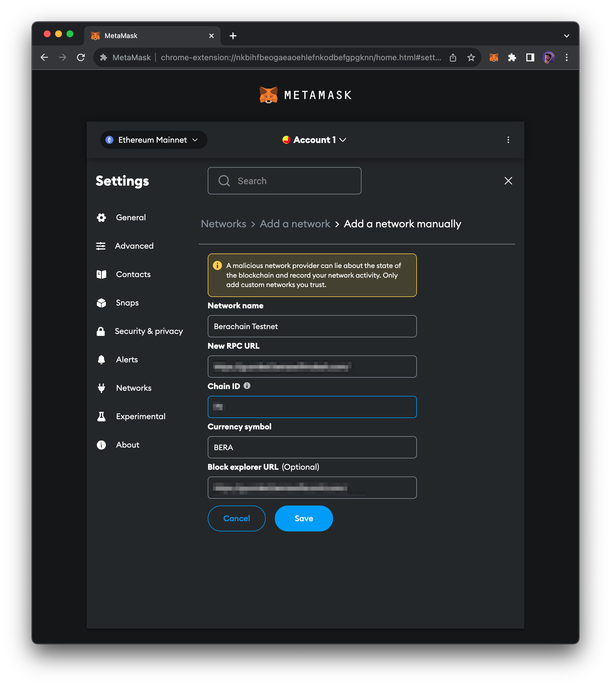Image resolution: width=611 pixels, height=686 pixels.
Task: Open the Ethereum Mainnet network selector
Action: point(153,140)
